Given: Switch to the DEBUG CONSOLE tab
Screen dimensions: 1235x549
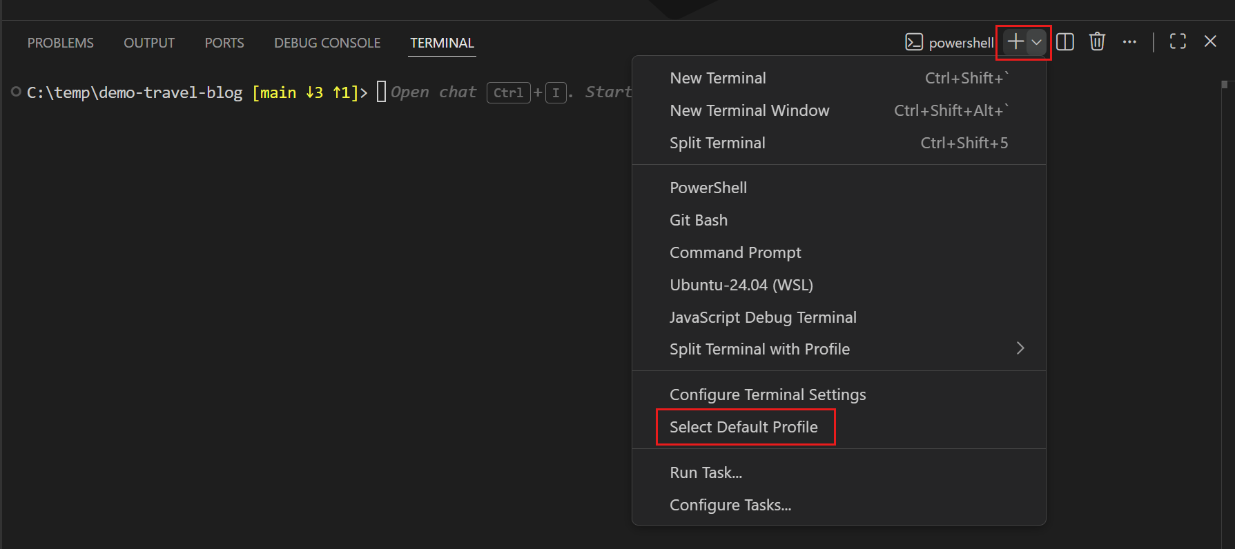Looking at the screenshot, I should coord(327,43).
